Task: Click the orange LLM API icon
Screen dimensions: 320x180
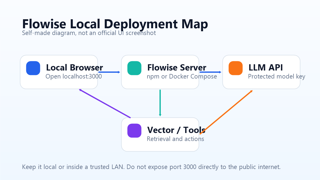Action: click(x=236, y=68)
